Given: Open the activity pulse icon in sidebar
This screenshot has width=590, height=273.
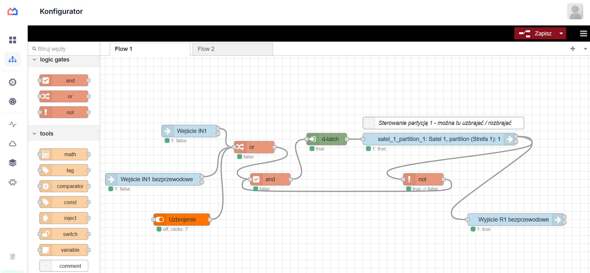Looking at the screenshot, I should [x=13, y=124].
